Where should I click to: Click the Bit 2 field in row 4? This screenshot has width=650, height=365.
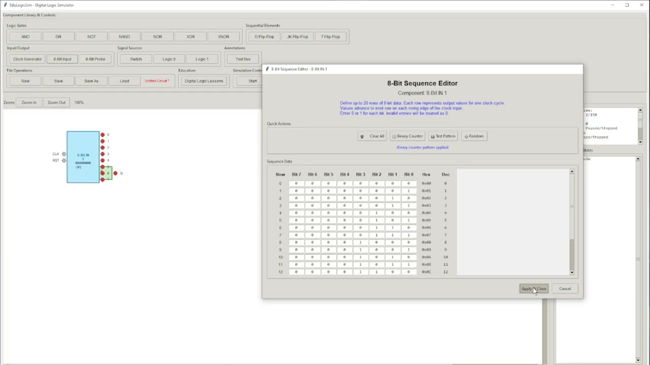click(376, 213)
